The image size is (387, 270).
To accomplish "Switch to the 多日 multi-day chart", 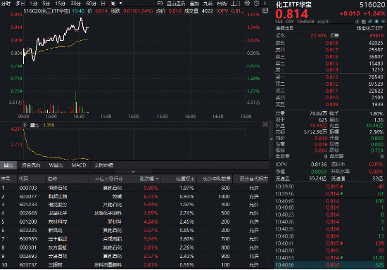I will [x=20, y=4].
